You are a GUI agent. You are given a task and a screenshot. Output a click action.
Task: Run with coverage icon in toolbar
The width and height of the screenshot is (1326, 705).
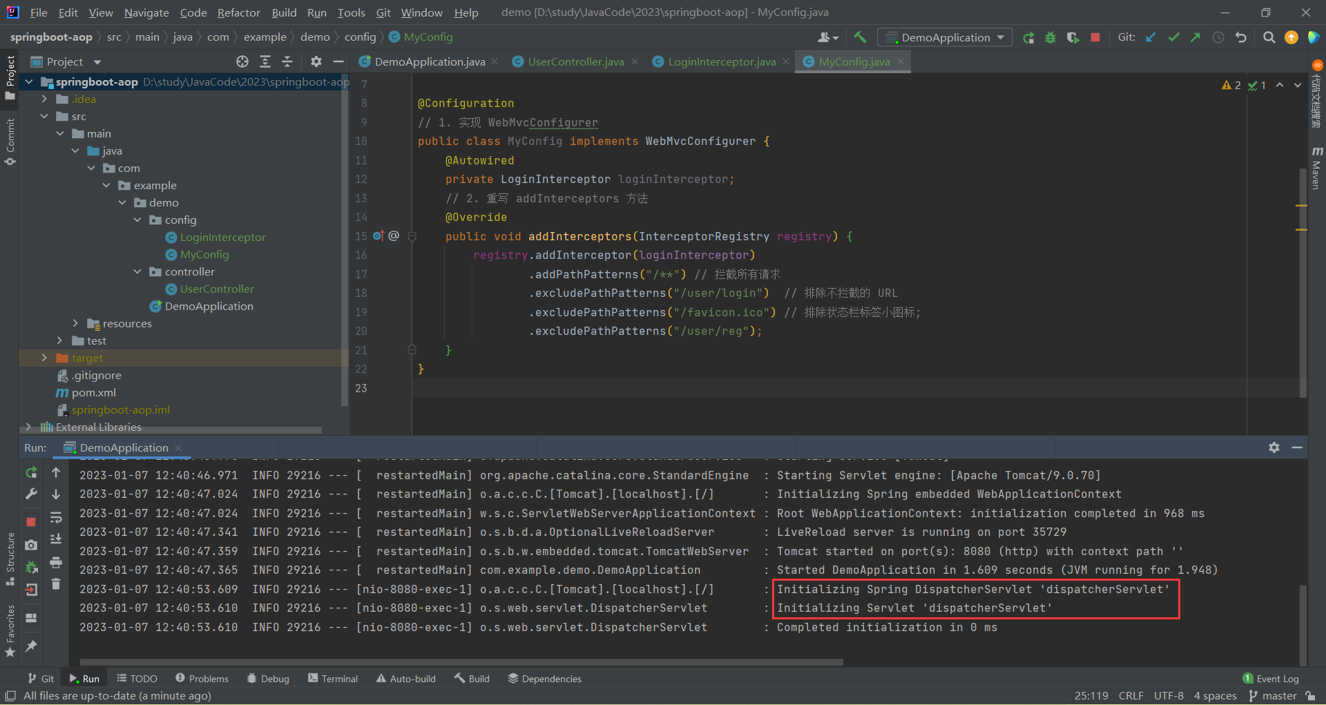tap(1073, 37)
